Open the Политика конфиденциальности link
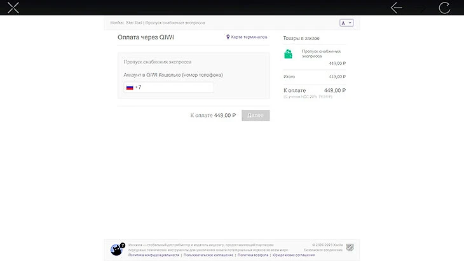The image size is (464, 261). 154,255
